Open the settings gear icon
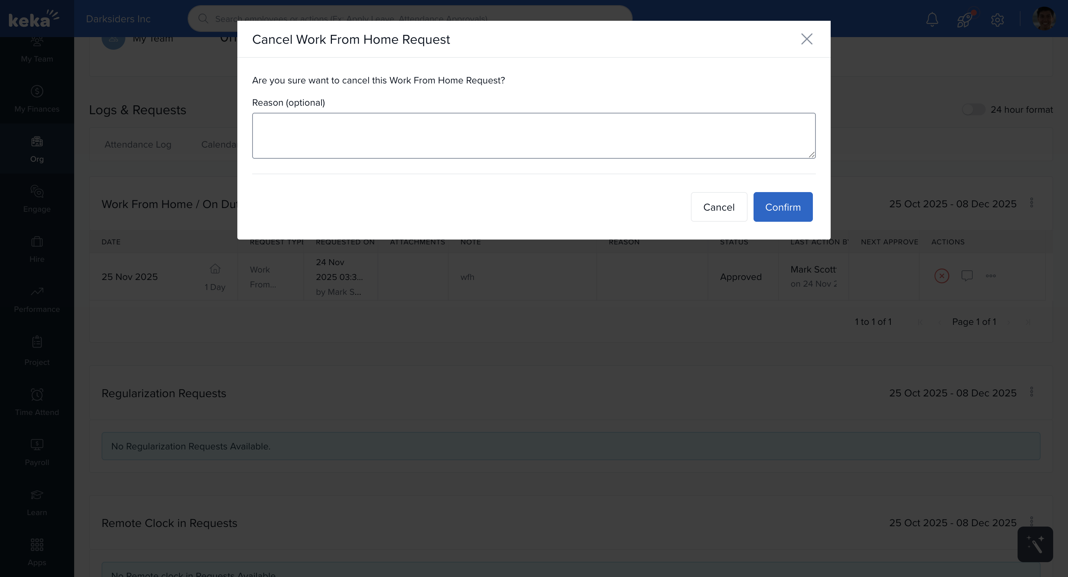 click(997, 20)
